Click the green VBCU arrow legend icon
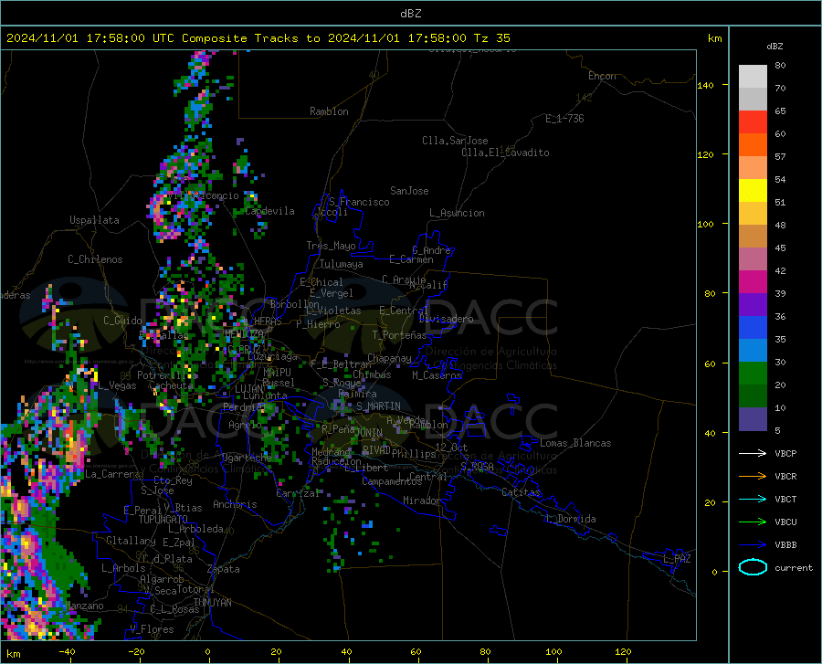The width and height of the screenshot is (822, 664). pyautogui.click(x=753, y=522)
